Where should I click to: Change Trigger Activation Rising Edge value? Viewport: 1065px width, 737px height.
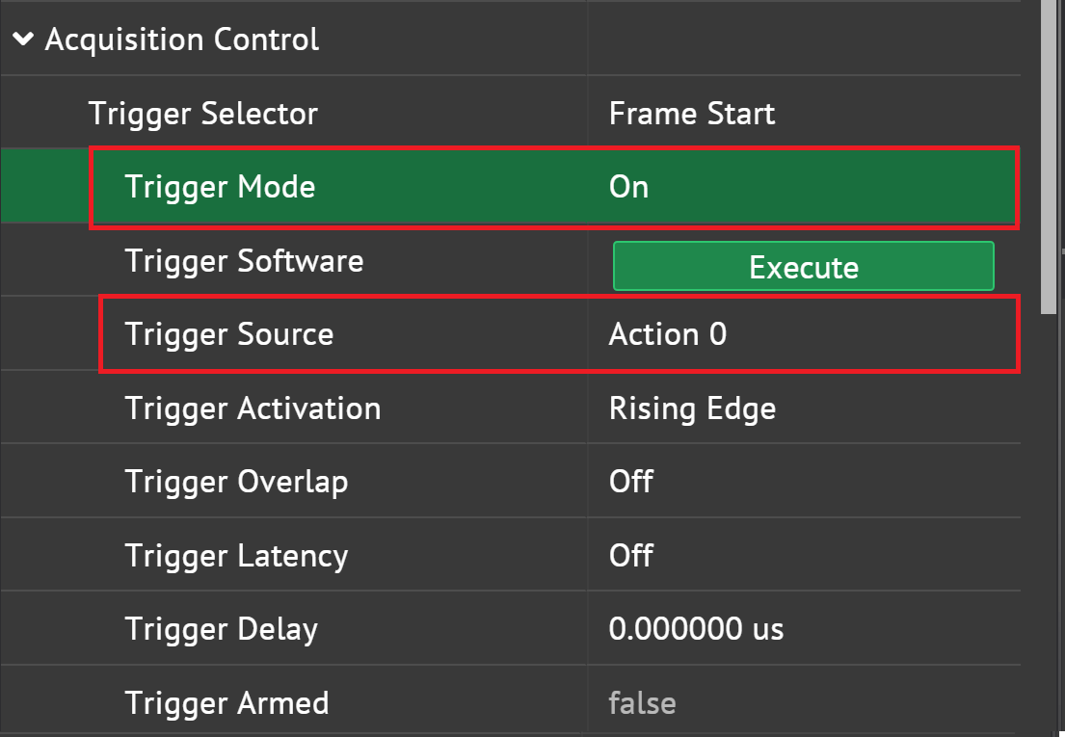pyautogui.click(x=692, y=408)
